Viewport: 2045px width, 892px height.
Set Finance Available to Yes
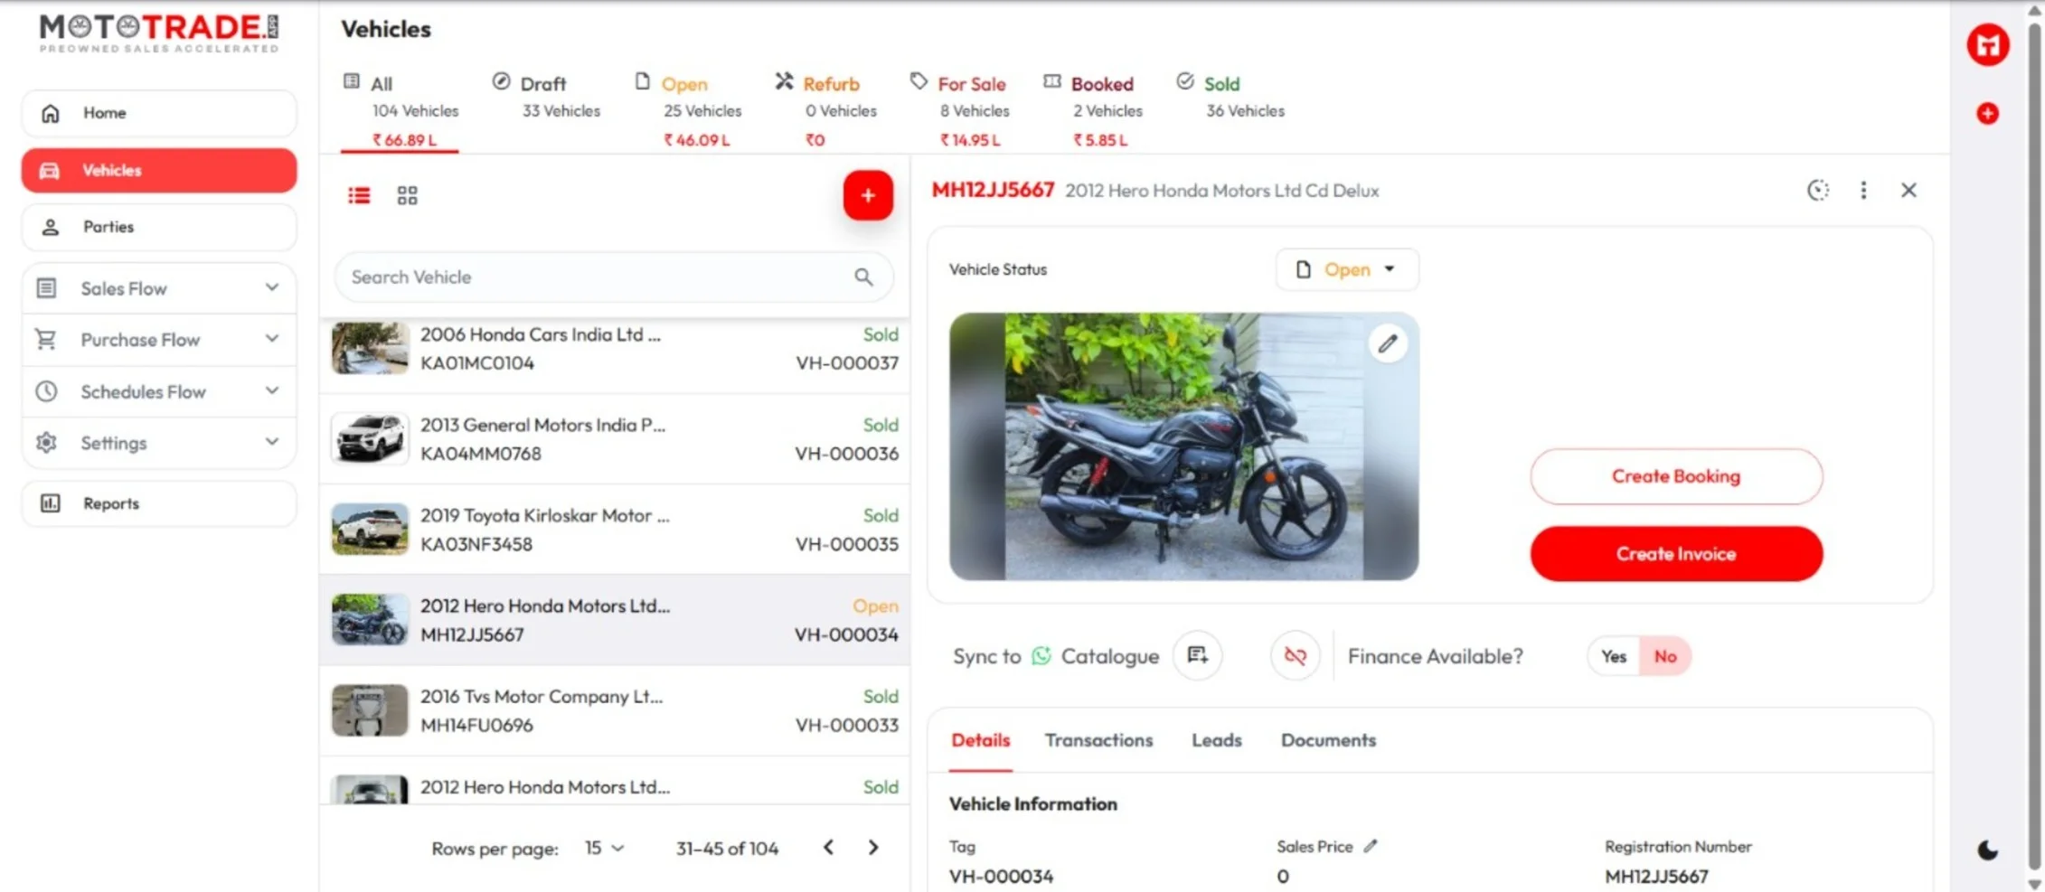1614,656
